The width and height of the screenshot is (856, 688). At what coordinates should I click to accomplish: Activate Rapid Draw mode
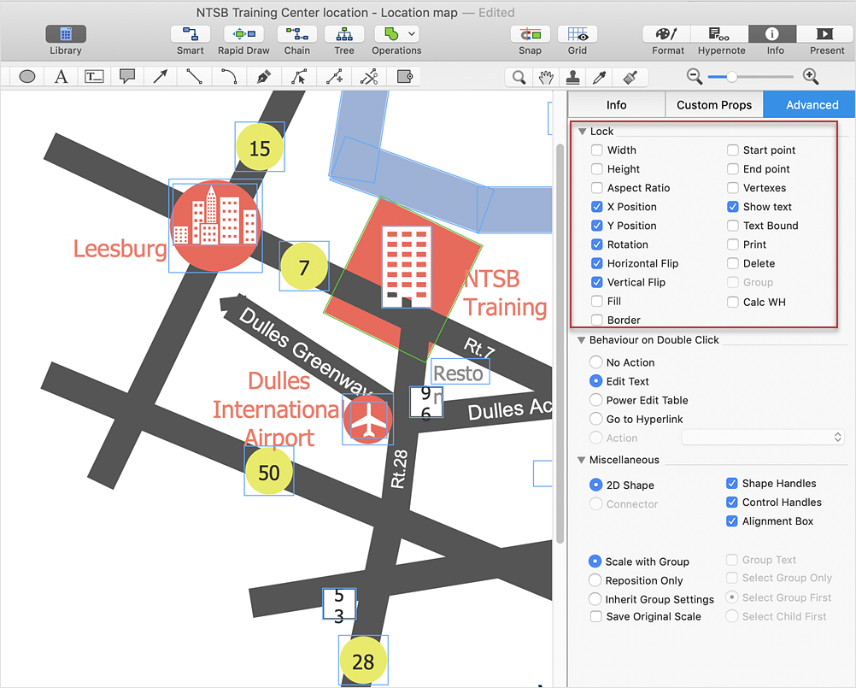tap(243, 34)
